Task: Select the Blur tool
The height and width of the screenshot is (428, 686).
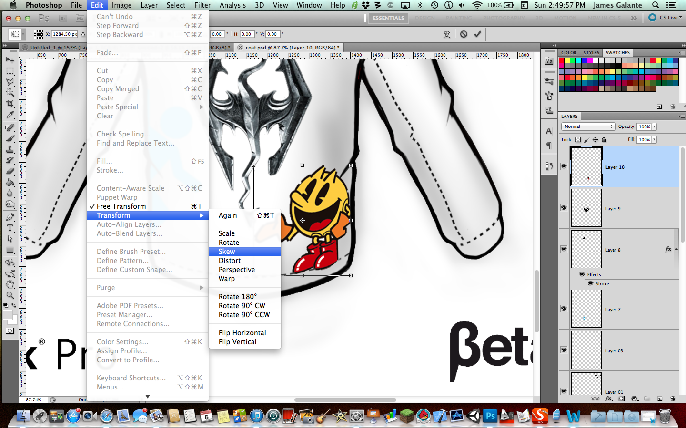Action: pos(10,193)
